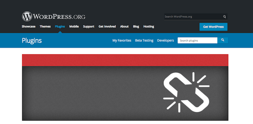Open the Beta Testing link
The height and width of the screenshot is (124, 253).
[x=144, y=40]
